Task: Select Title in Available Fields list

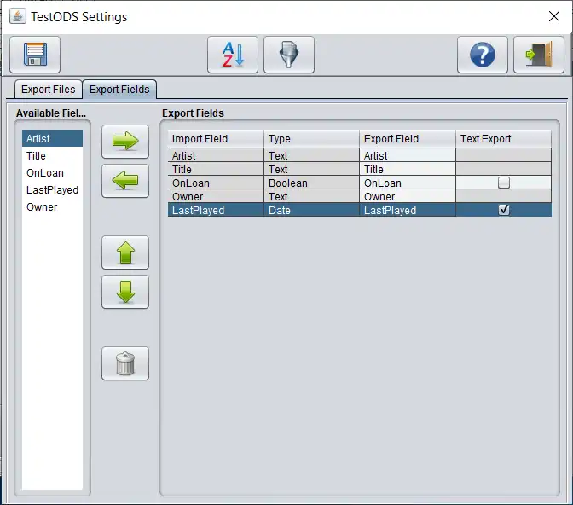Action: 52,156
